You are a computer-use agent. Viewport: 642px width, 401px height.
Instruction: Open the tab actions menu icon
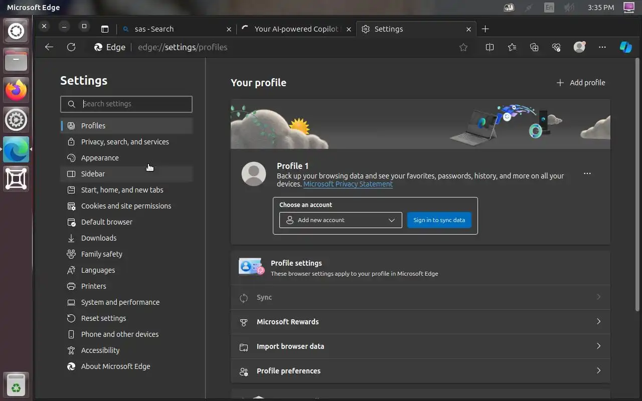pyautogui.click(x=104, y=29)
